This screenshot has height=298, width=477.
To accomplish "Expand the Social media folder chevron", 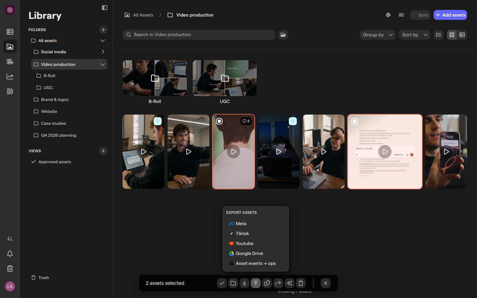I will tap(103, 52).
